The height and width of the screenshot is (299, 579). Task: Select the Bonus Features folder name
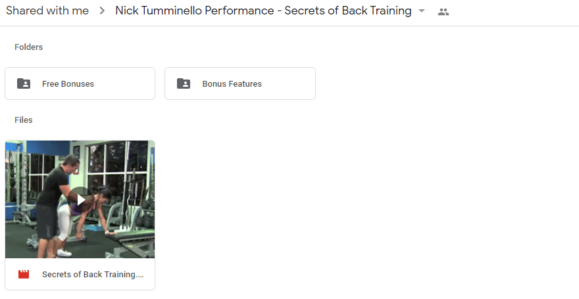(x=232, y=83)
